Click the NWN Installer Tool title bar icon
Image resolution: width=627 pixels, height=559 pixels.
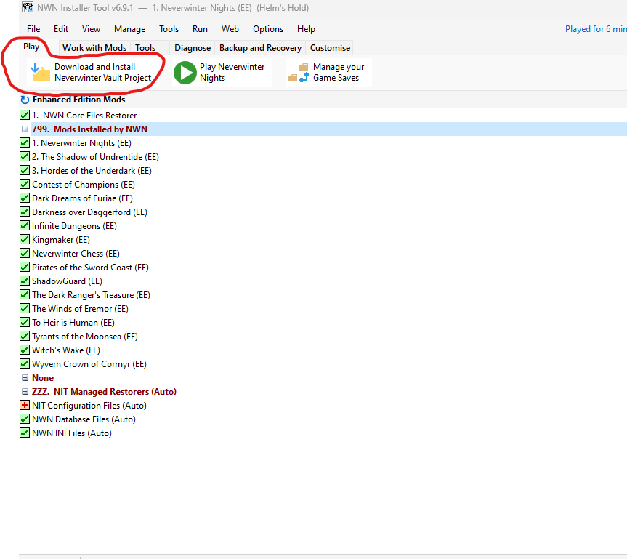coord(28,7)
